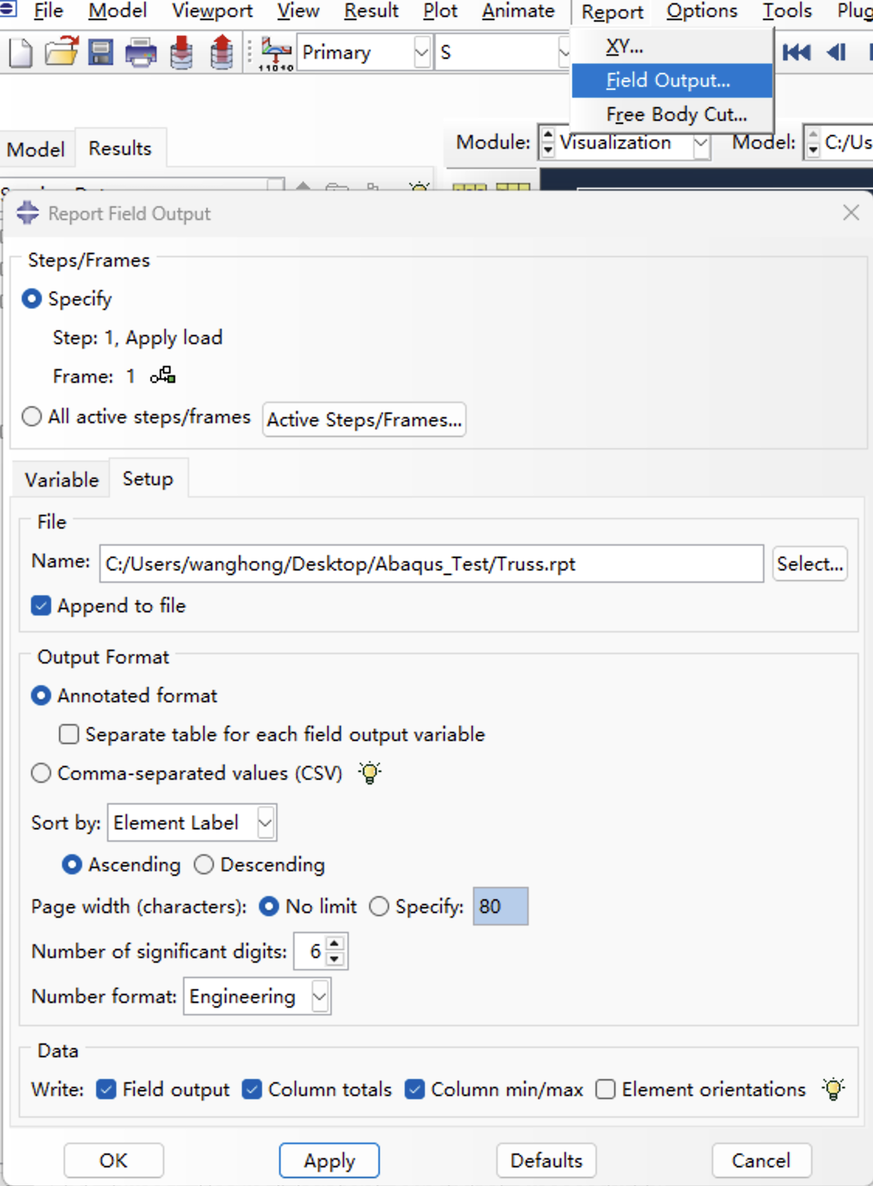Expand the Sort by Element Label dropdown
This screenshot has height=1186, width=873.
tap(265, 823)
